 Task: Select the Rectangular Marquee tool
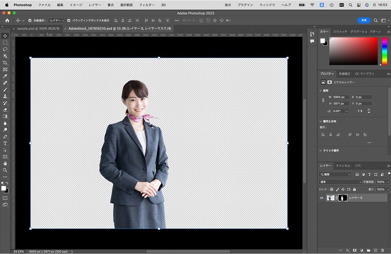coord(5,43)
